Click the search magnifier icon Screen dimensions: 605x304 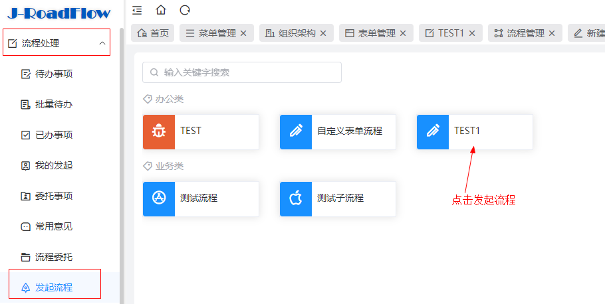click(x=154, y=72)
